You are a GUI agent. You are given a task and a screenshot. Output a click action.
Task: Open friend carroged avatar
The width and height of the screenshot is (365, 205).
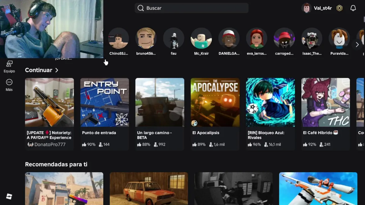[x=284, y=38]
